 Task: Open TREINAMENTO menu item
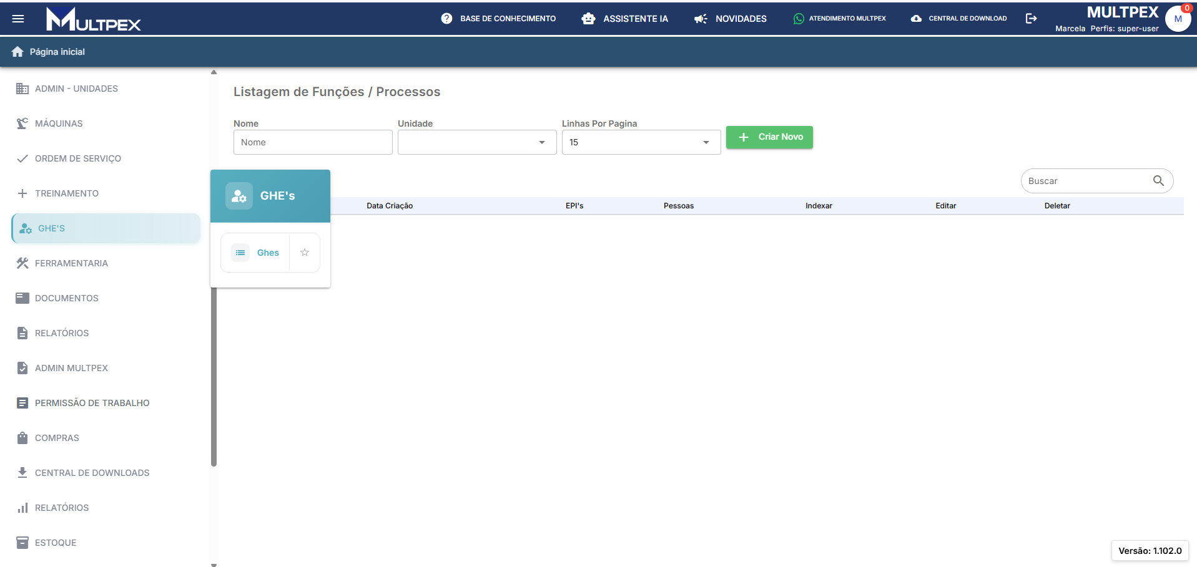pos(106,193)
